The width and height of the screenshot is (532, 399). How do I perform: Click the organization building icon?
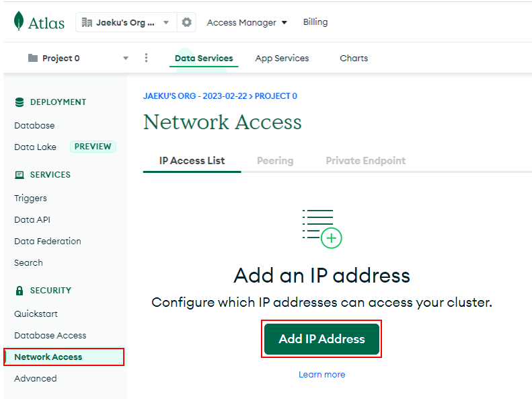pos(87,23)
